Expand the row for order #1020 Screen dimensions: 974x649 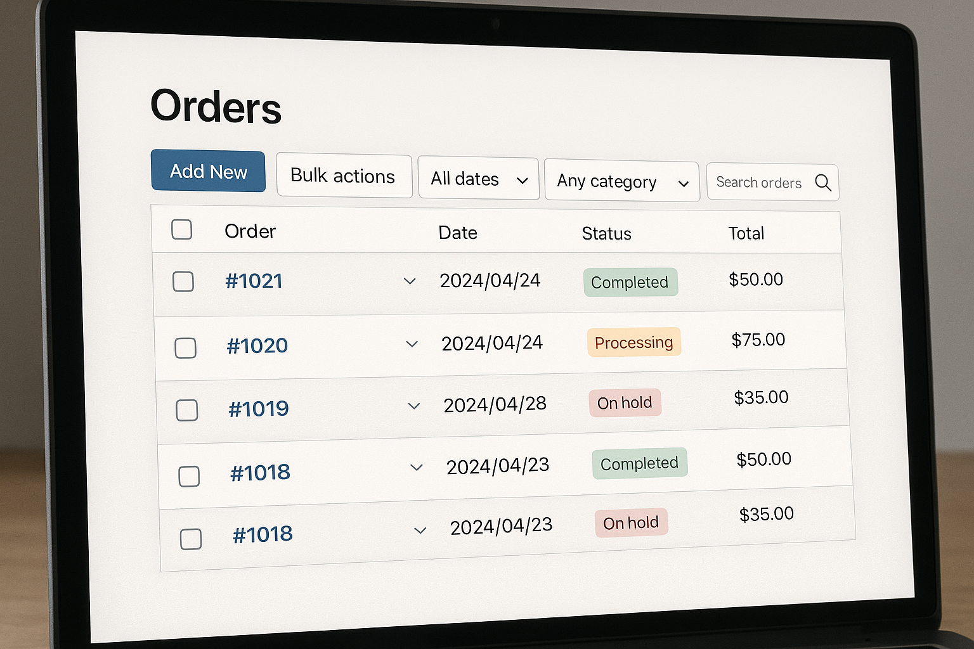412,344
